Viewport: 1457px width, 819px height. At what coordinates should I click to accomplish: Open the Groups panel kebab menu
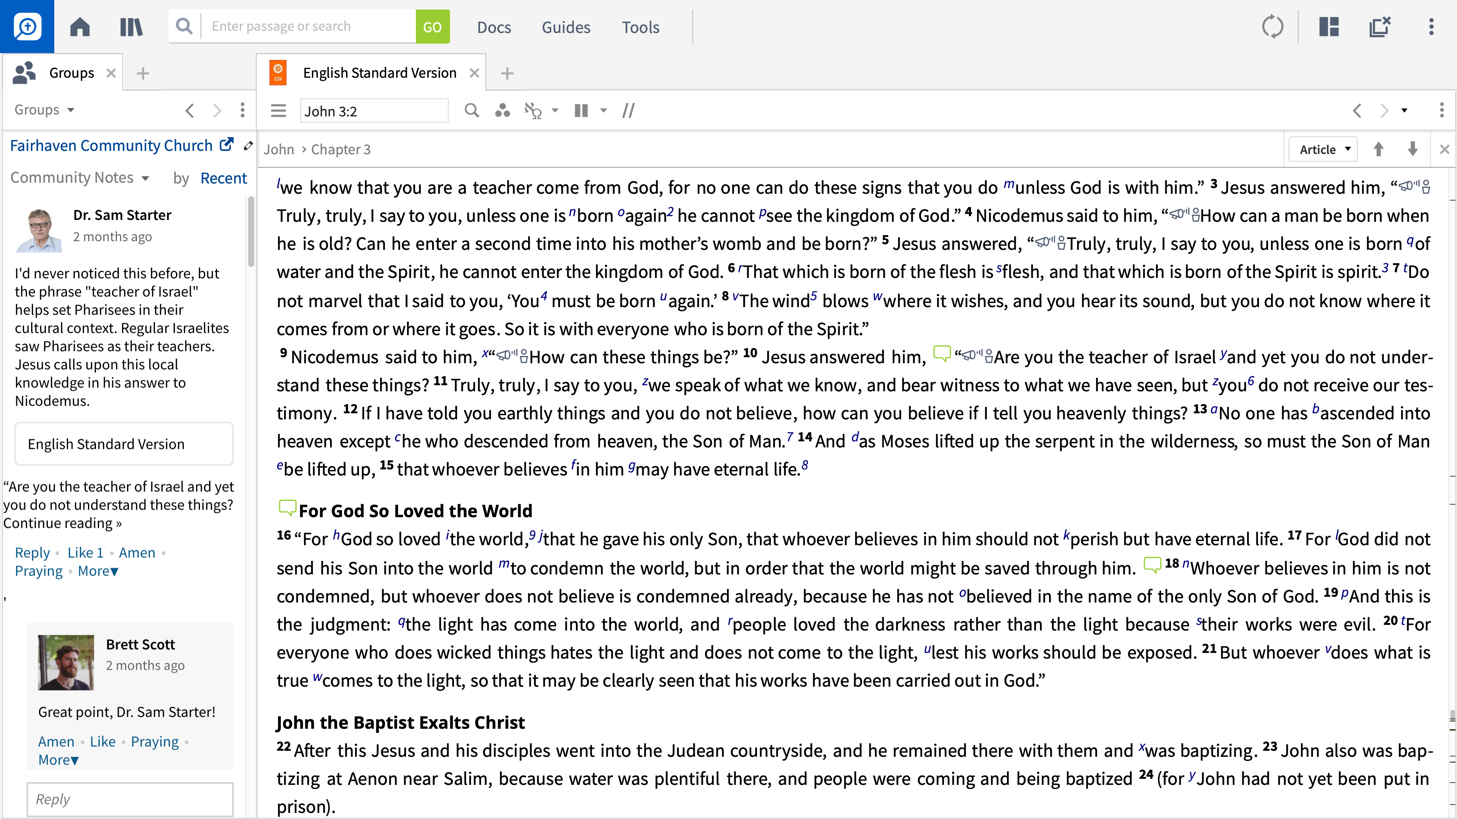[243, 110]
